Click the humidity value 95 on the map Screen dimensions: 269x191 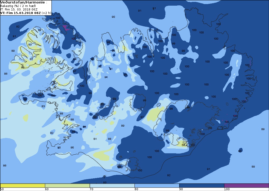point(125,75)
